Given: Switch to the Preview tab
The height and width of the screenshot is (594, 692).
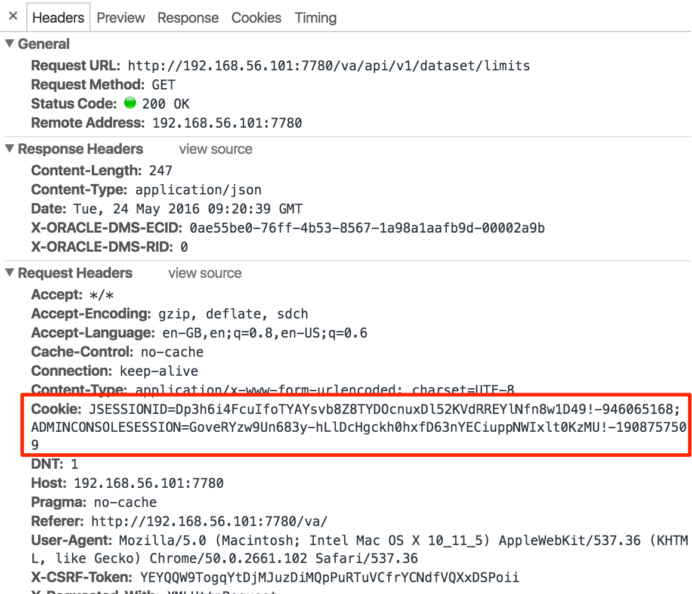Looking at the screenshot, I should 121,18.
